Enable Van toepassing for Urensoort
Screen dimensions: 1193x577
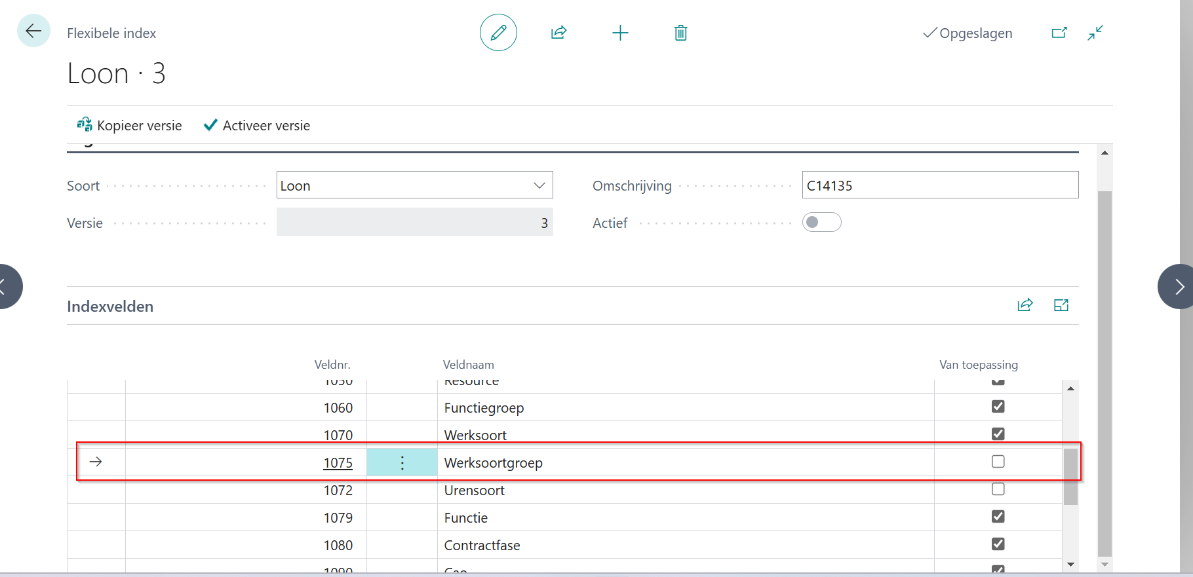click(998, 489)
